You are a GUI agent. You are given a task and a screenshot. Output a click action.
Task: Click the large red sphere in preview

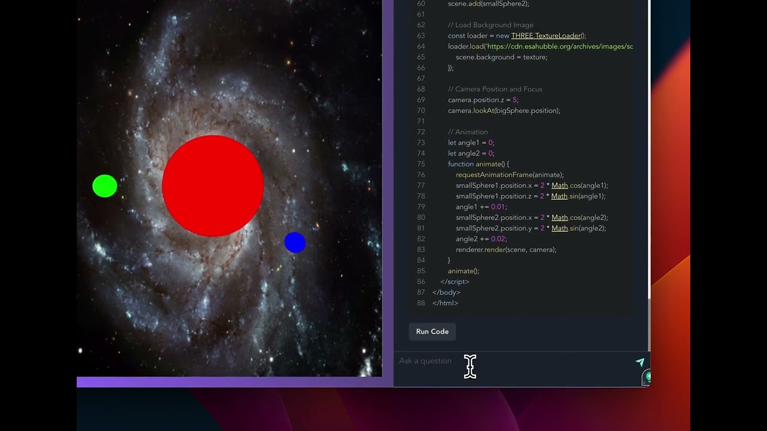coord(213,186)
